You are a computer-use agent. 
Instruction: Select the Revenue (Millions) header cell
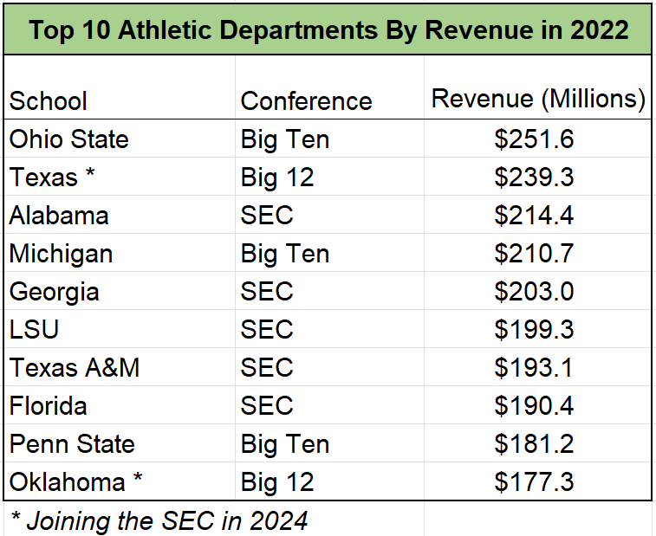click(538, 99)
